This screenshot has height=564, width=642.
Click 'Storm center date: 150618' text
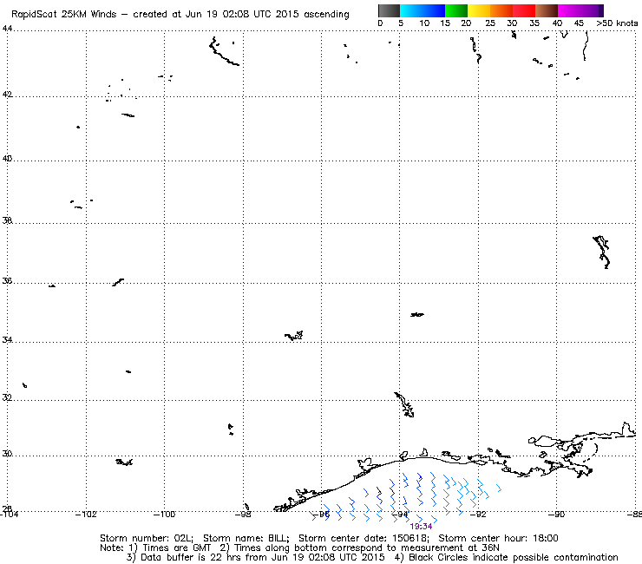click(x=364, y=538)
